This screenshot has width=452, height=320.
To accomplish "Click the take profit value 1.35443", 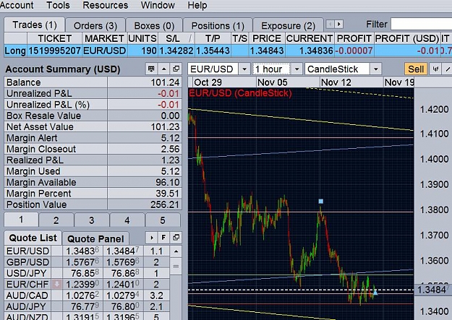I will pyautogui.click(x=213, y=51).
